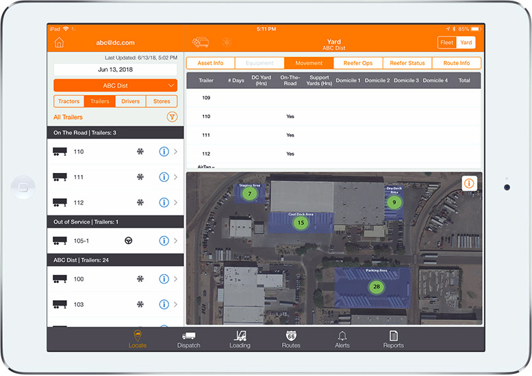Image resolution: width=532 pixels, height=376 pixels.
Task: Tap the abc@dc.com account label
Action: (x=115, y=42)
